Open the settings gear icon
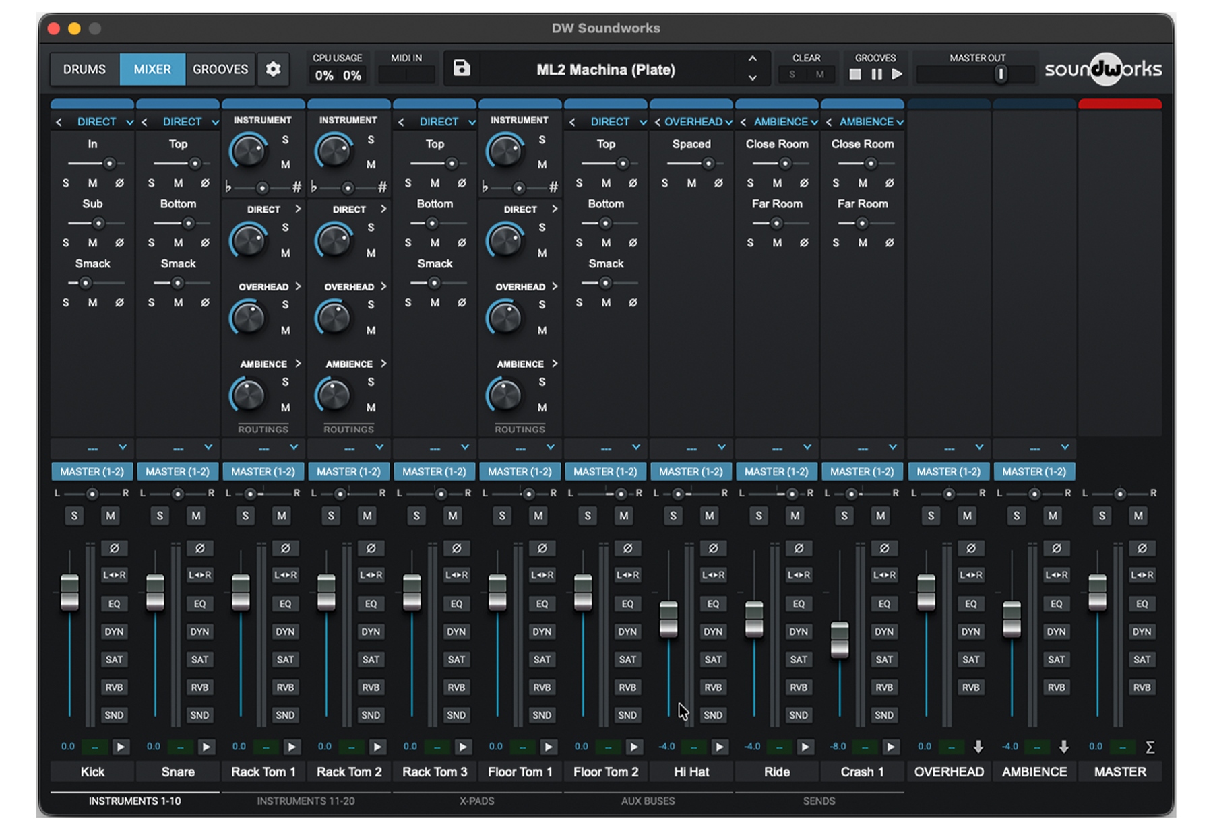The height and width of the screenshot is (833, 1213). (x=273, y=69)
